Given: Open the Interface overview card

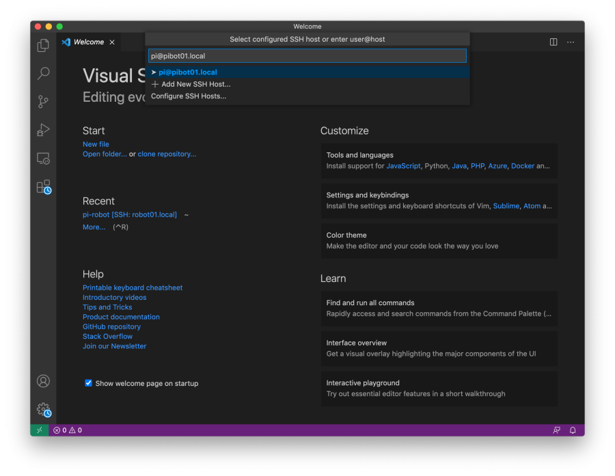Looking at the screenshot, I should coord(439,348).
